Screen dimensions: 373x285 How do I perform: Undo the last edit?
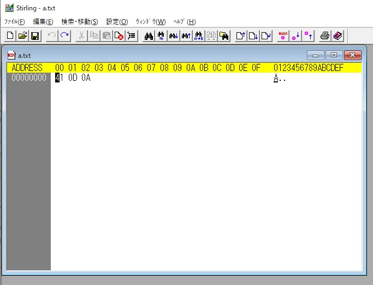(x=52, y=36)
